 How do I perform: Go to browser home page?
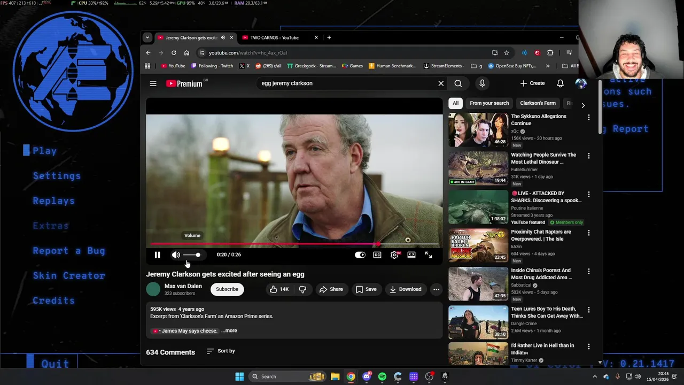click(186, 53)
